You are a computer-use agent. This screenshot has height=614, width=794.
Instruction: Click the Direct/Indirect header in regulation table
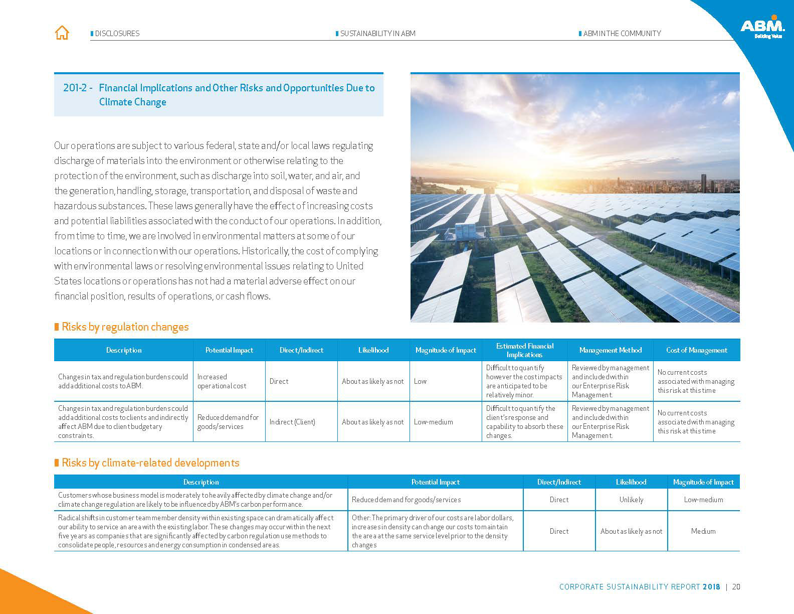(x=301, y=350)
